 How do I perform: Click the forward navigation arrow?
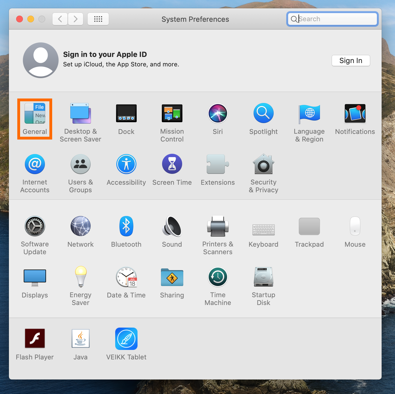click(x=76, y=19)
